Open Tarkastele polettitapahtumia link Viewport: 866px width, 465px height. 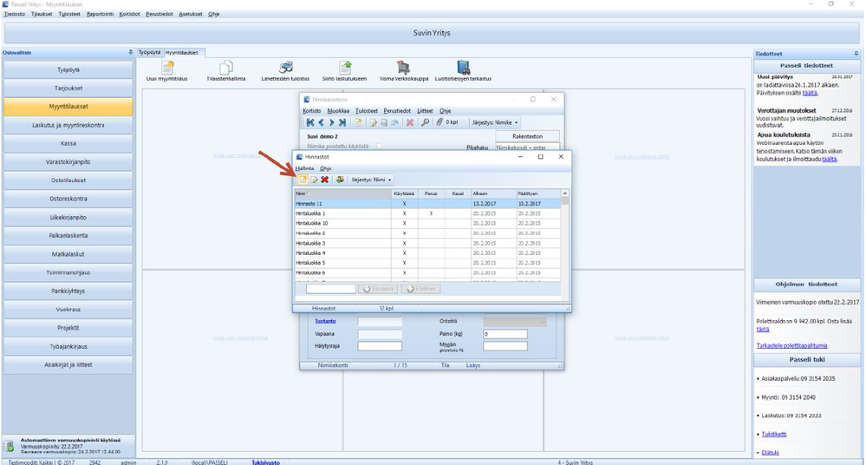[x=791, y=345]
